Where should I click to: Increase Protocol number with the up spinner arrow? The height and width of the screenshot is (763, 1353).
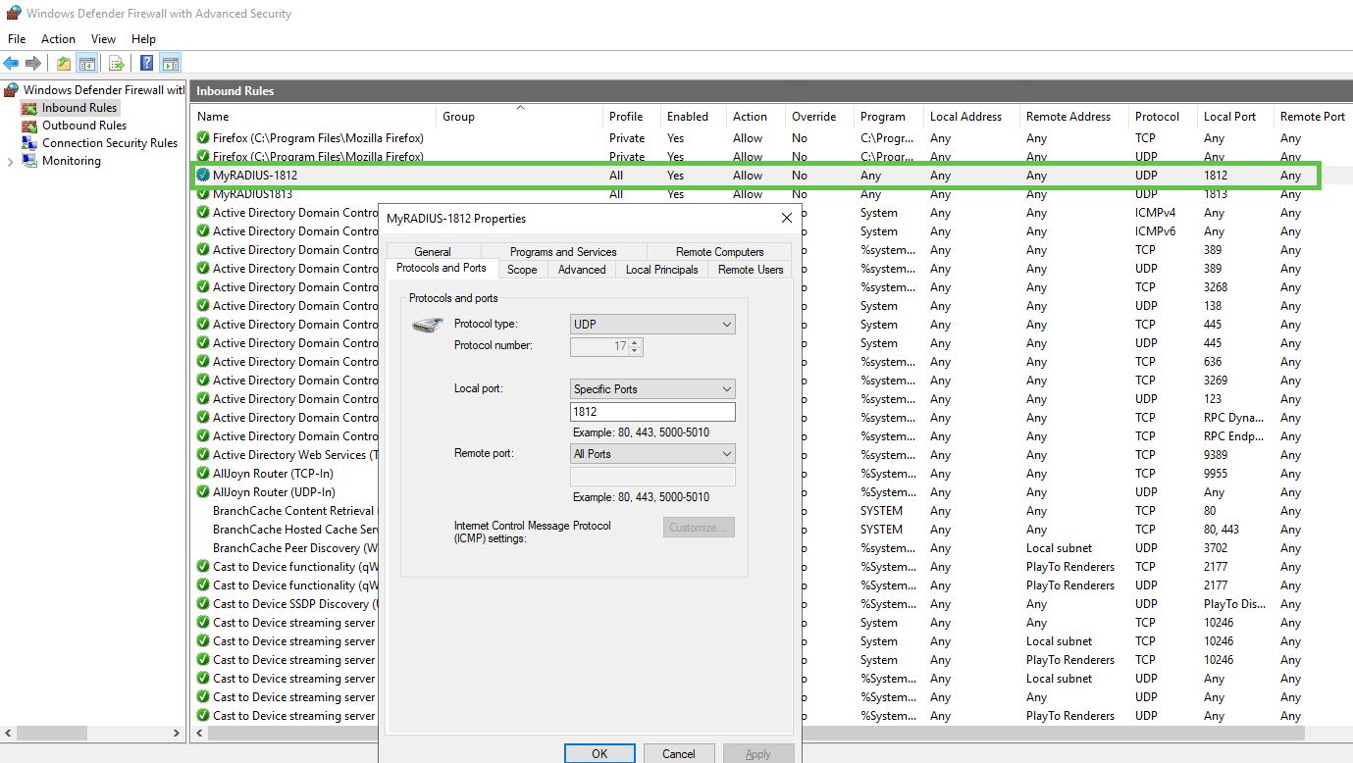(x=636, y=343)
